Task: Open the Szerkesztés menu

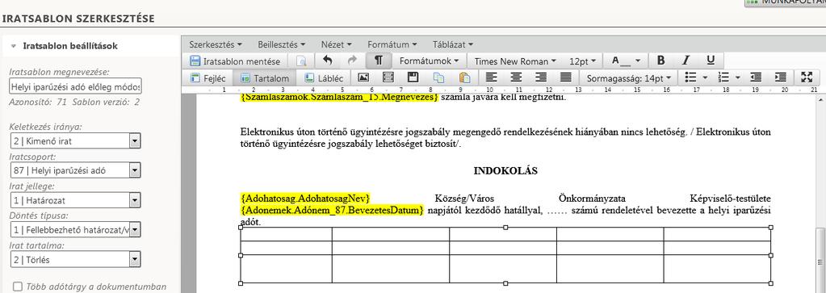Action: pos(216,44)
